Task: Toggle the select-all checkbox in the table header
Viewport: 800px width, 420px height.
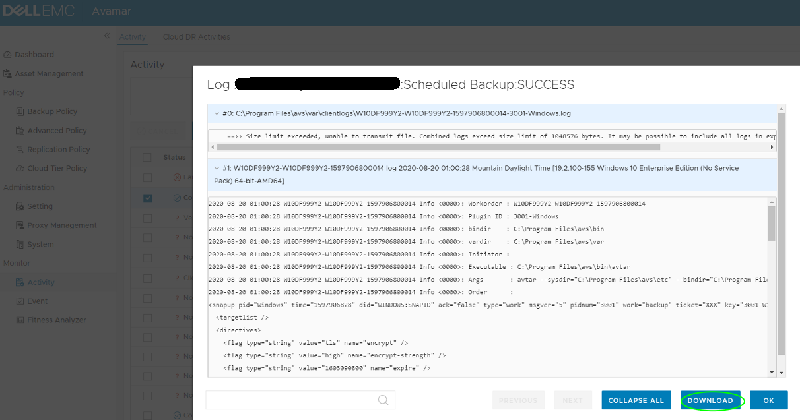Action: pyautogui.click(x=147, y=158)
